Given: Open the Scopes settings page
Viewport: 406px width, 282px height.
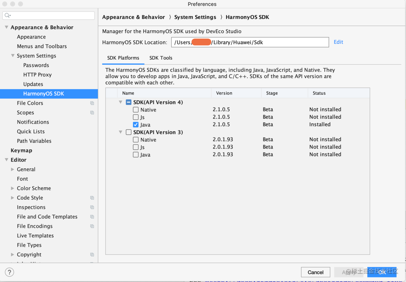Looking at the screenshot, I should point(26,113).
